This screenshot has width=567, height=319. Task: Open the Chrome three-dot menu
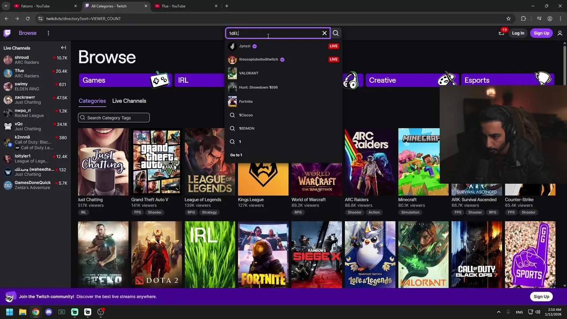tap(560, 19)
